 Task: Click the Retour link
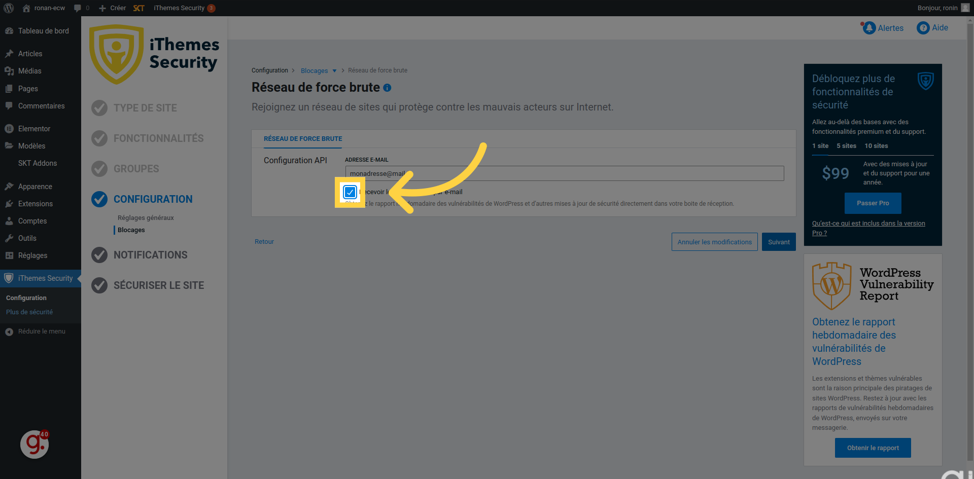[x=264, y=242]
